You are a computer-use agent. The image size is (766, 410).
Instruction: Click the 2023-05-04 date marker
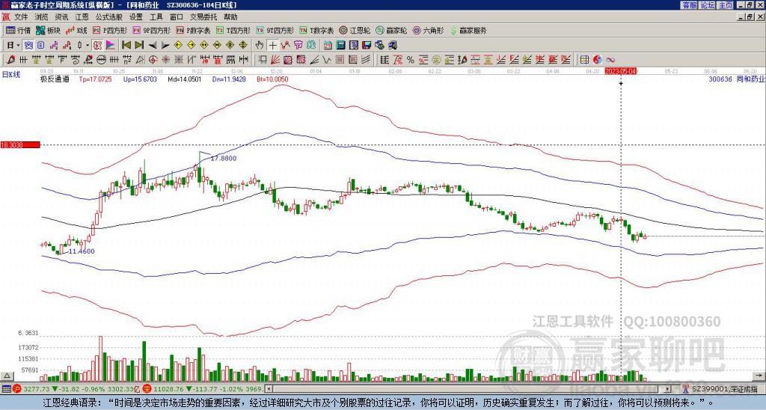[621, 71]
